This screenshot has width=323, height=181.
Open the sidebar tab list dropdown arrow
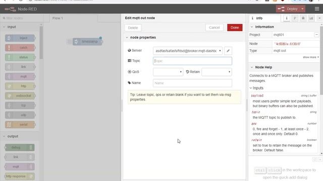pyautogui.click(x=319, y=18)
